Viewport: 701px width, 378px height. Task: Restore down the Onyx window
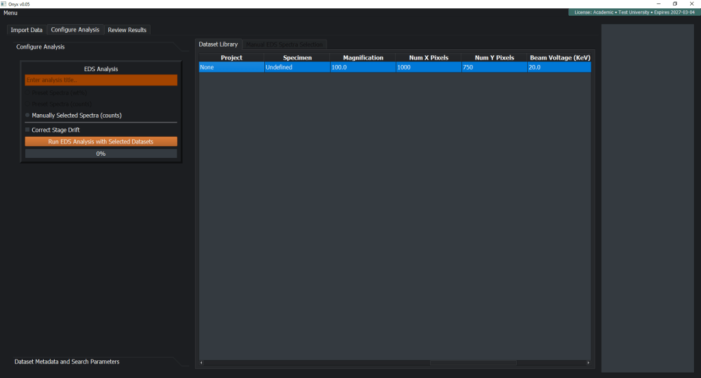pos(675,3)
